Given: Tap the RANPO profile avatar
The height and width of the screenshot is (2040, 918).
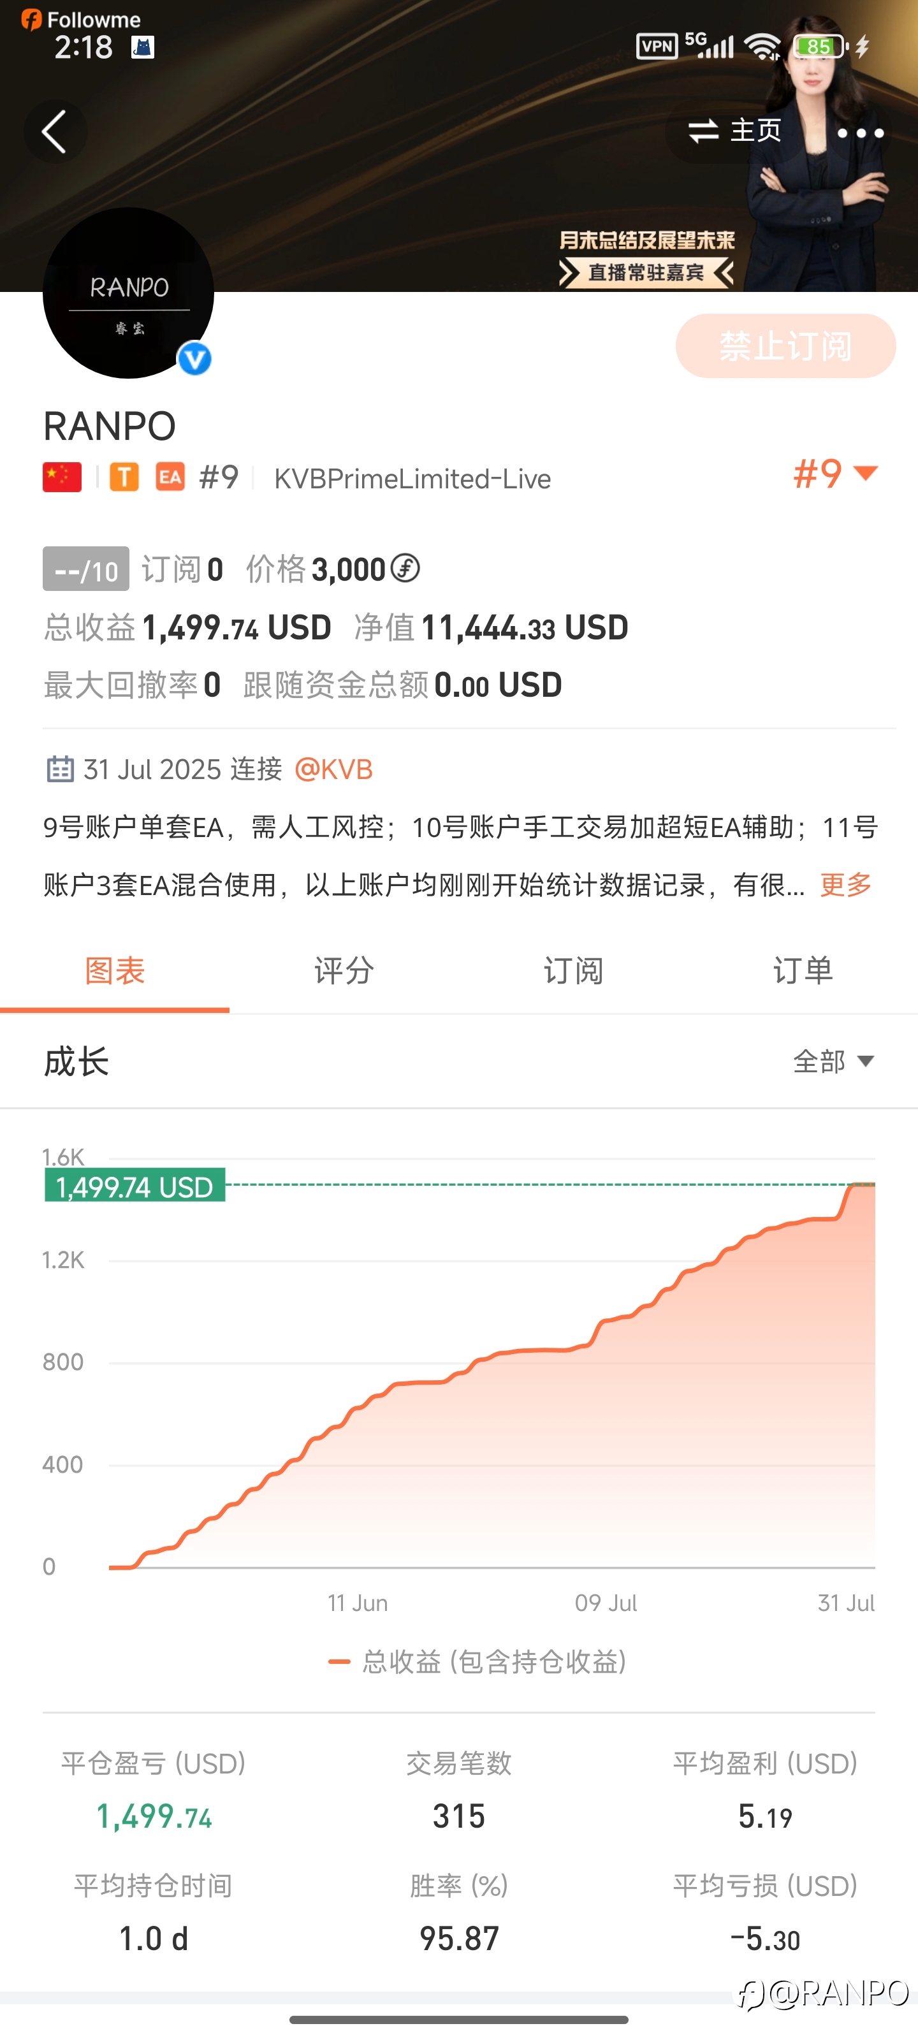Looking at the screenshot, I should pyautogui.click(x=128, y=293).
